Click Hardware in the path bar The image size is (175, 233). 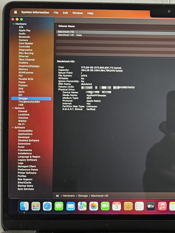coord(69,196)
